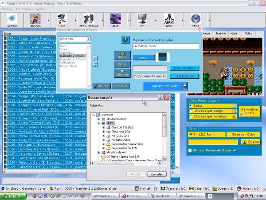This screenshot has width=266, height=200.
Task: Click the Eliminar trash button
Action: point(122,73)
